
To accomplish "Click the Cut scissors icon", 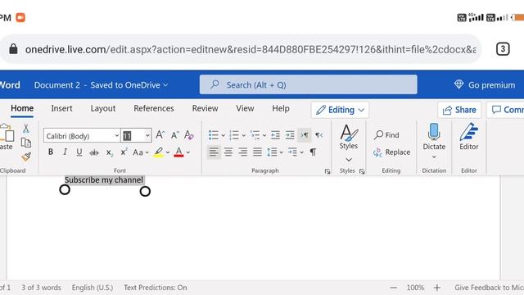I will click(25, 129).
